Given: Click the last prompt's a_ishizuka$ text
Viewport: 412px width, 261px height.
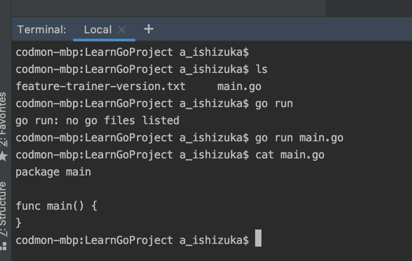Looking at the screenshot, I should pyautogui.click(x=214, y=240).
